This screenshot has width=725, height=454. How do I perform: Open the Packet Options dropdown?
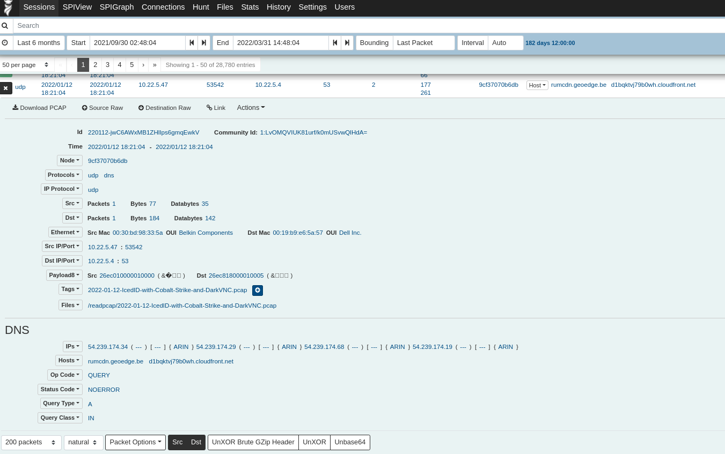[136, 442]
